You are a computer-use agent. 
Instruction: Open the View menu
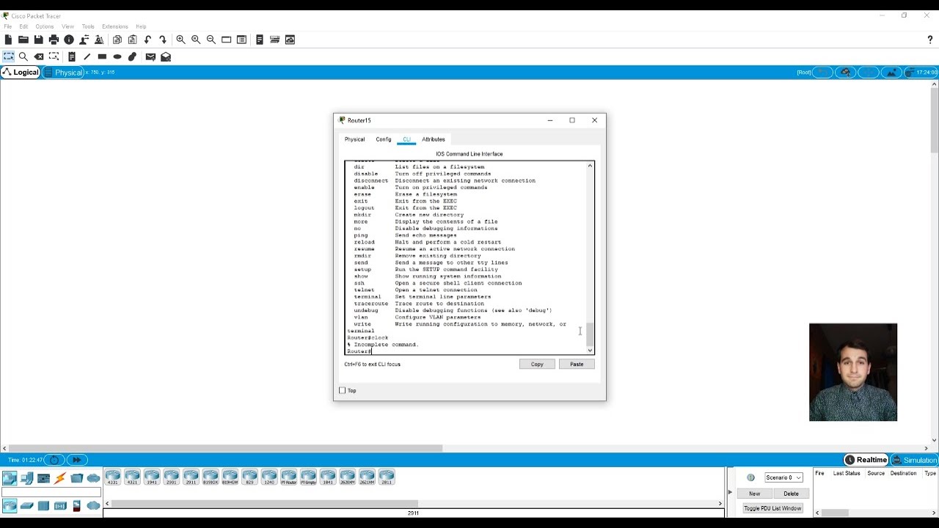pyautogui.click(x=67, y=26)
